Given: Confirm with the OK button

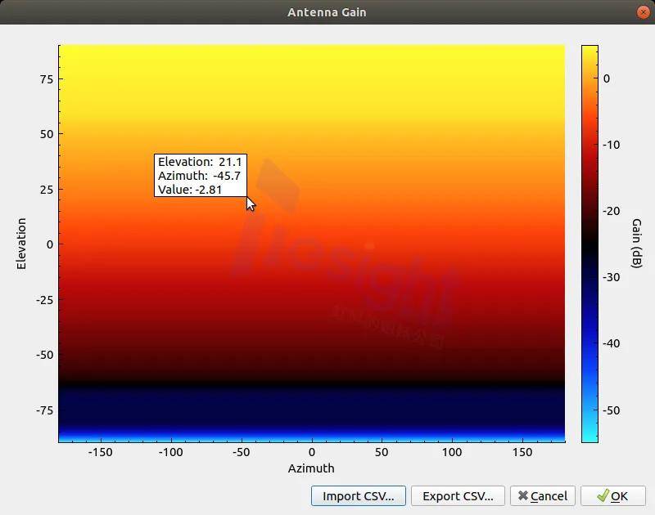Looking at the screenshot, I should pos(612,496).
